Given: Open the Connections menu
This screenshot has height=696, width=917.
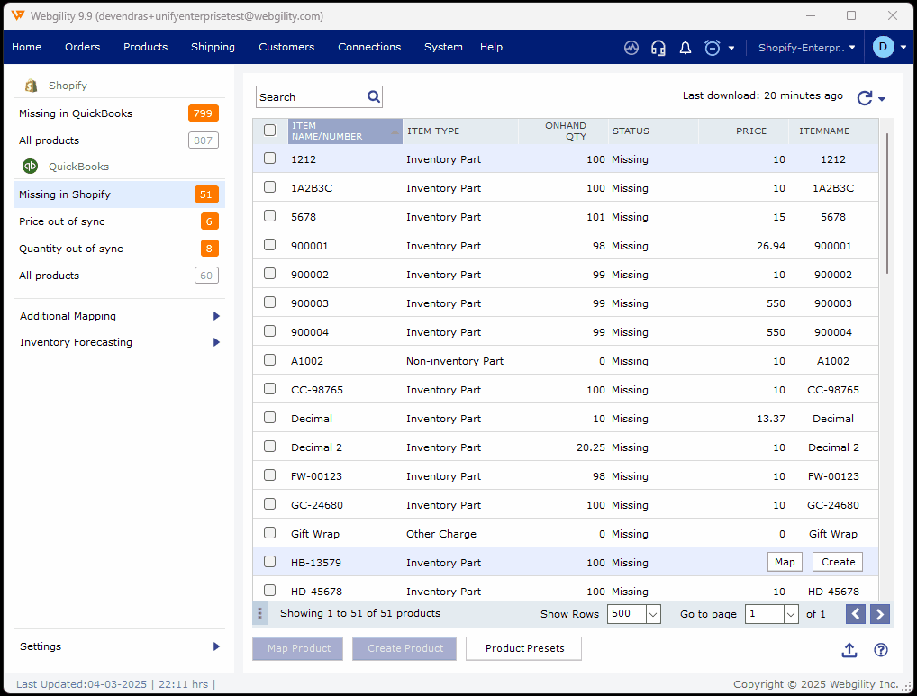Looking at the screenshot, I should click(369, 47).
